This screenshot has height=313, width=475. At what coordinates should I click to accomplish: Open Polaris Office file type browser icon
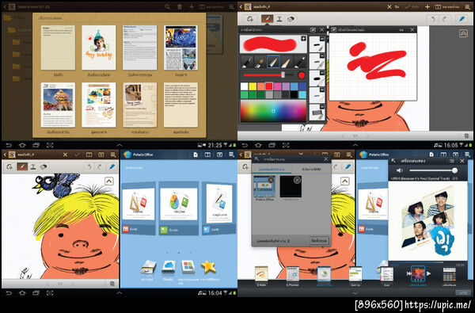click(188, 266)
